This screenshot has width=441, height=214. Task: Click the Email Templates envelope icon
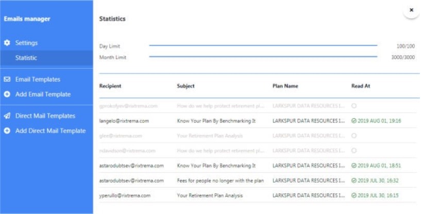7,80
